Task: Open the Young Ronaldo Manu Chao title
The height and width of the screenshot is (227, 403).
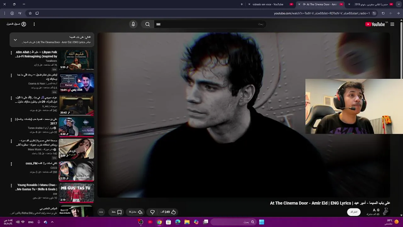Action: 36,187
